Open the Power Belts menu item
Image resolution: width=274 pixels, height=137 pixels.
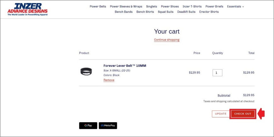pyautogui.click(x=98, y=7)
